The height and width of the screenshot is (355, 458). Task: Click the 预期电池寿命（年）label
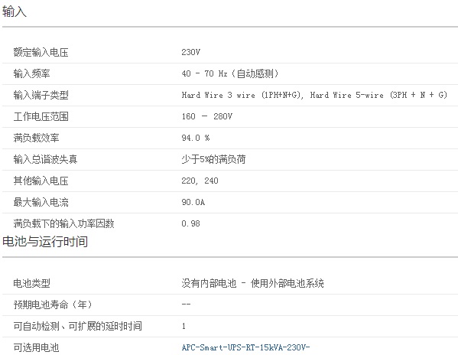[53, 305]
